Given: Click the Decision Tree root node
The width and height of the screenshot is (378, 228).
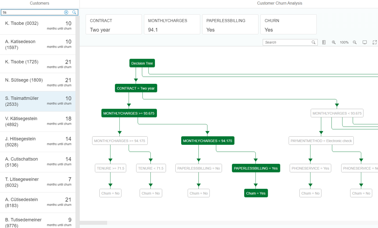Looking at the screenshot, I should click(x=142, y=63).
